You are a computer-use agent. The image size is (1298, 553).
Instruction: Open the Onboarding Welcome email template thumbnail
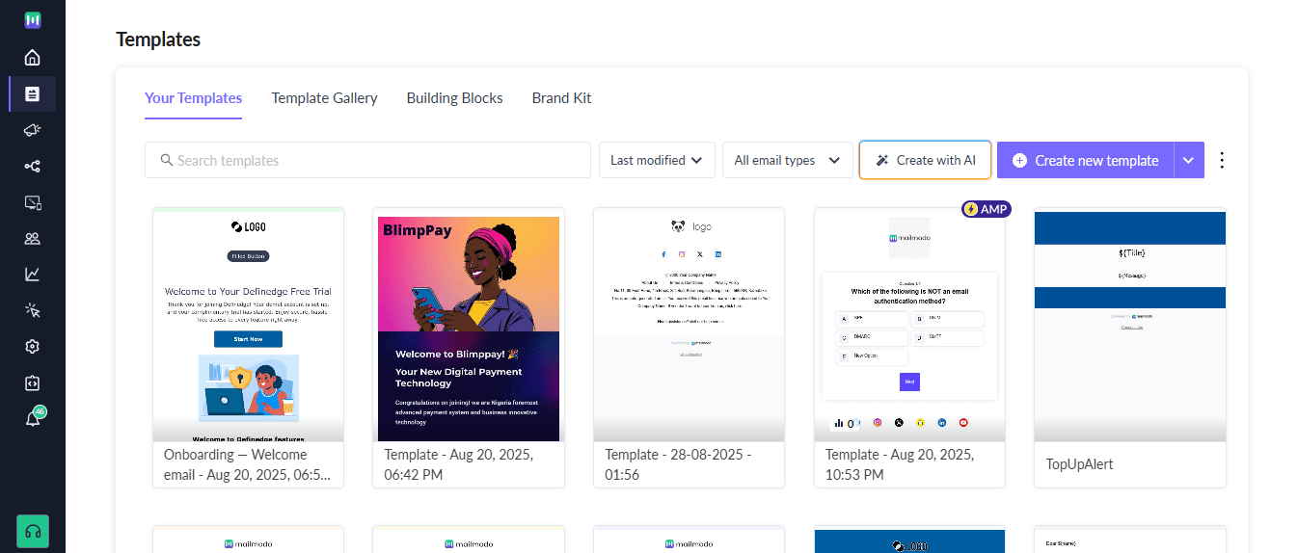pyautogui.click(x=248, y=324)
